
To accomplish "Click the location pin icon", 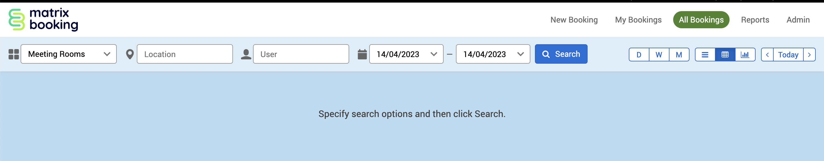I will (x=130, y=54).
